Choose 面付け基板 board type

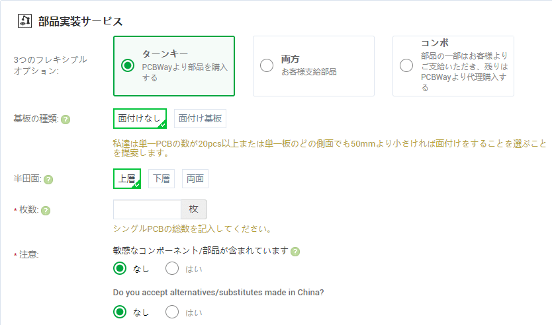pyautogui.click(x=200, y=119)
